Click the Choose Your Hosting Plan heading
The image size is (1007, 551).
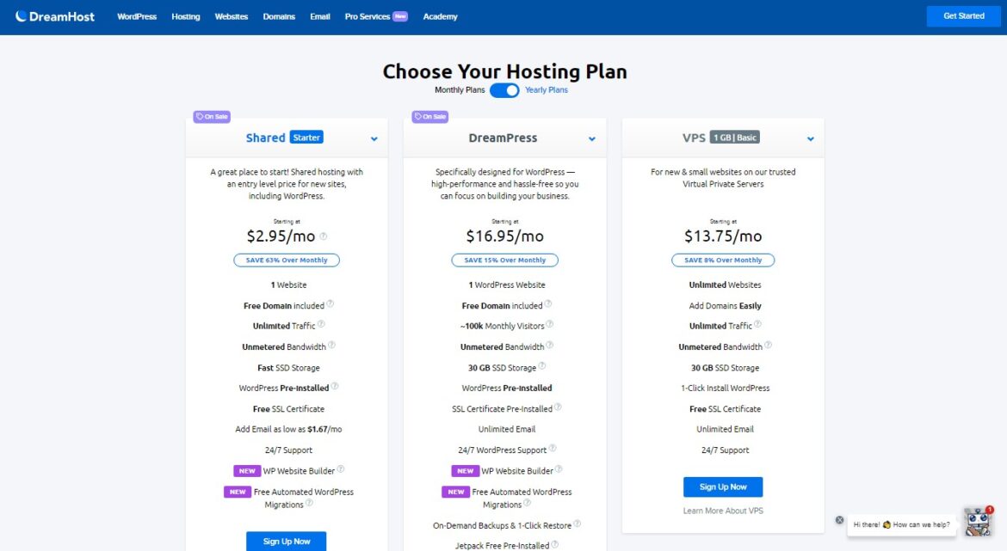[504, 71]
